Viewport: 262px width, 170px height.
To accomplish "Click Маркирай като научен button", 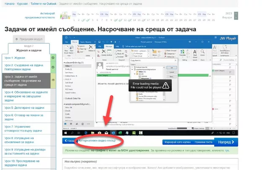I will (177, 142).
